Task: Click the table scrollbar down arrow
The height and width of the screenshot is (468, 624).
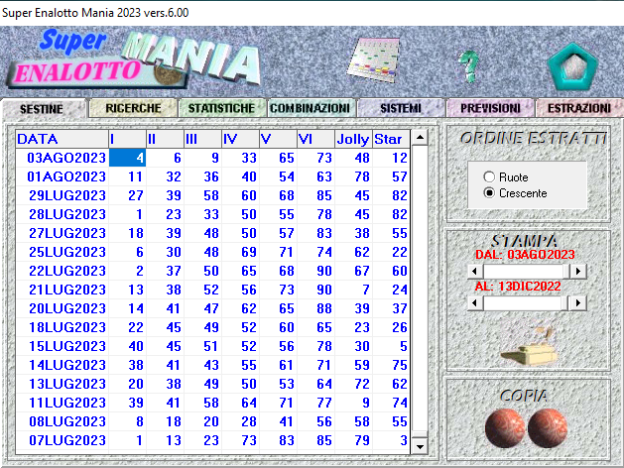Action: (420, 446)
